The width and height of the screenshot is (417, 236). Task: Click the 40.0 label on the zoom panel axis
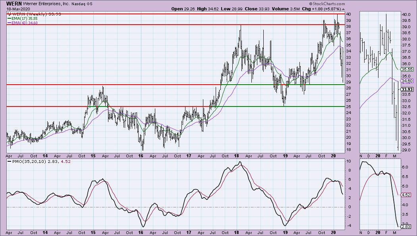point(405,14)
